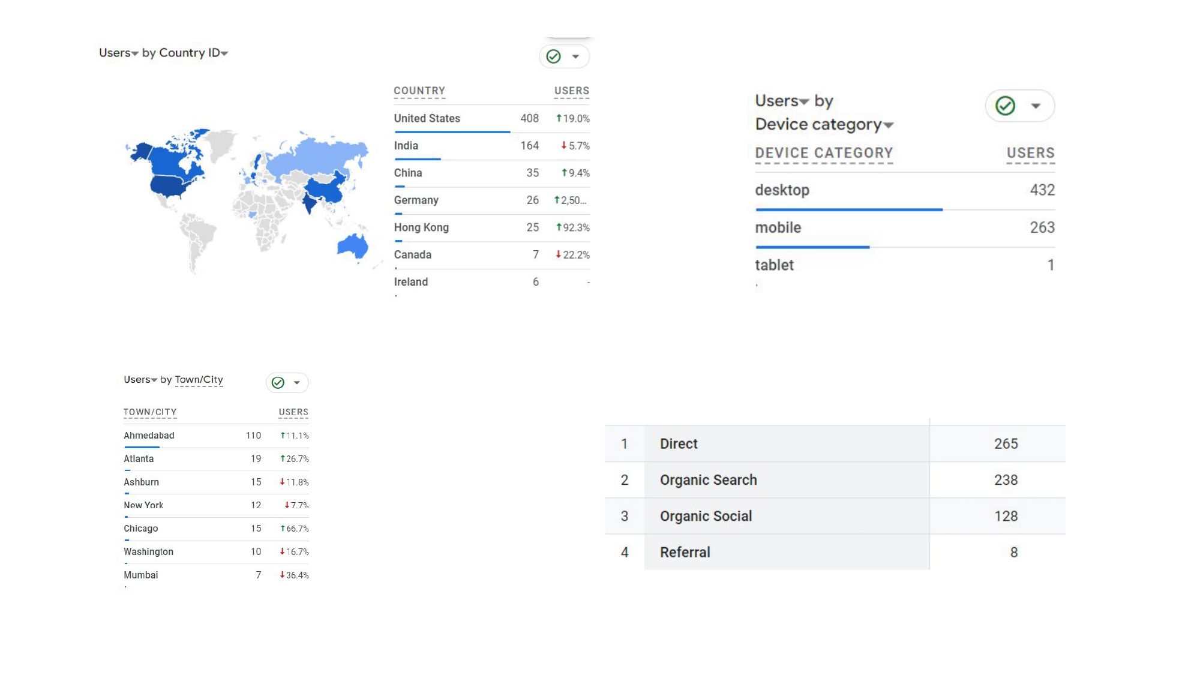1200x675 pixels.
Task: Open Users metric dropdown in Device card
Action: (782, 101)
